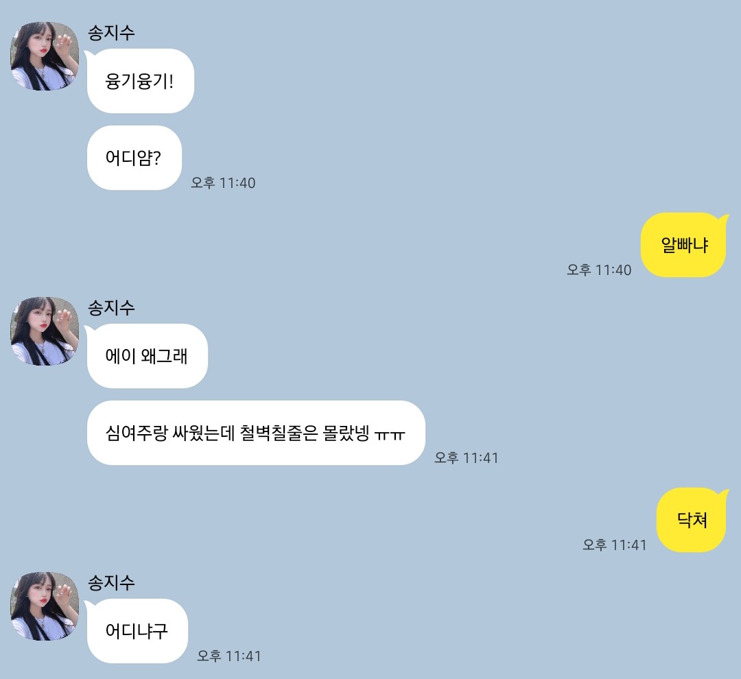Viewport: 741px width, 679px height.
Task: Click the 오후 11:41 timestamp beside long message
Action: [x=467, y=457]
